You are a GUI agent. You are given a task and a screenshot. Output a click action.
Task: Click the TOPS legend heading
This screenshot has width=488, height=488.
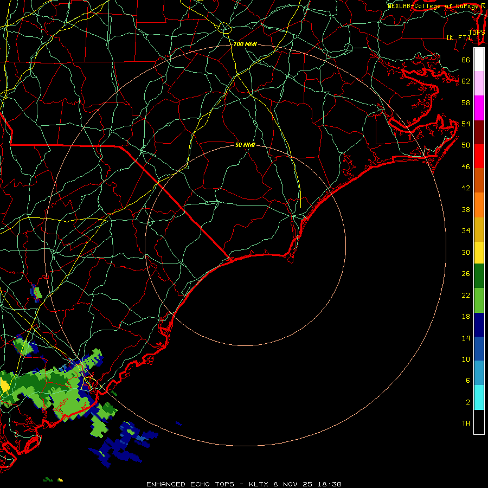tap(477, 32)
